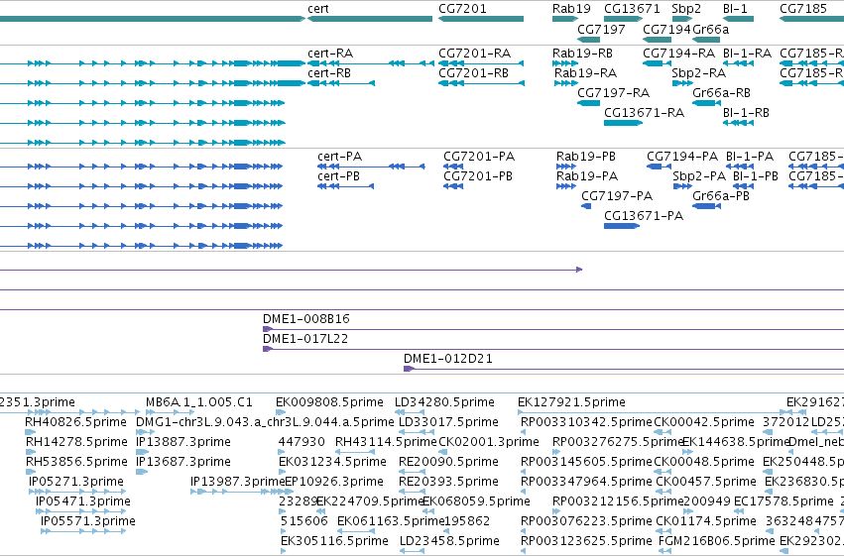The height and width of the screenshot is (556, 844).
Task: Select the CG7197-PA protein label
Action: click(617, 196)
